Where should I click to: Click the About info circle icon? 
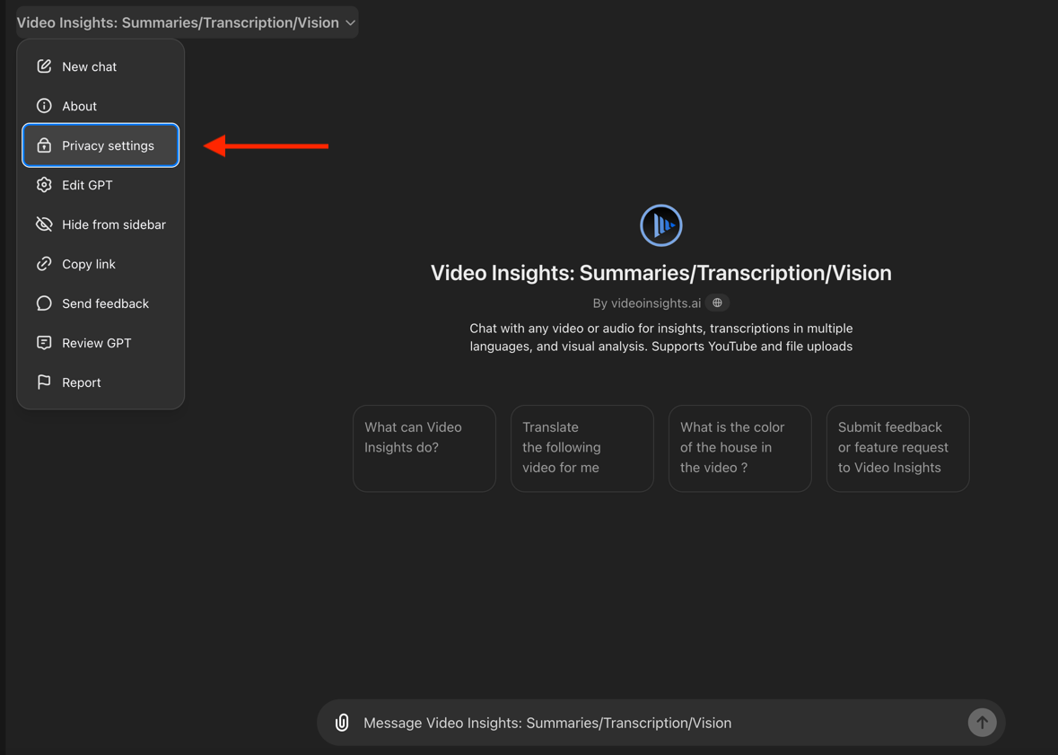tap(44, 106)
